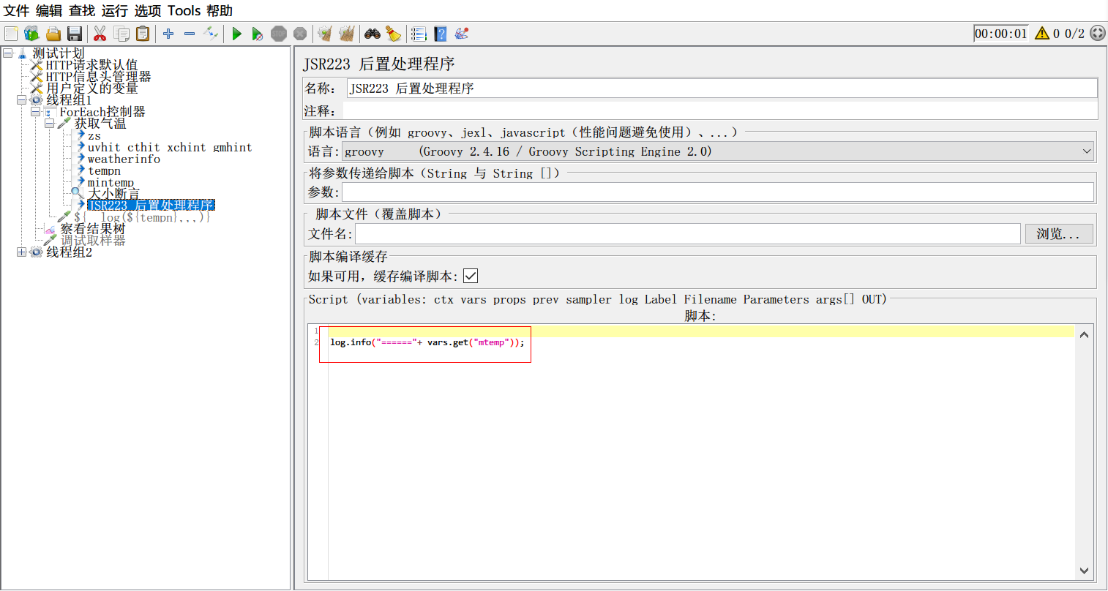Click the Cut scissors icon
The height and width of the screenshot is (591, 1108).
(x=100, y=34)
